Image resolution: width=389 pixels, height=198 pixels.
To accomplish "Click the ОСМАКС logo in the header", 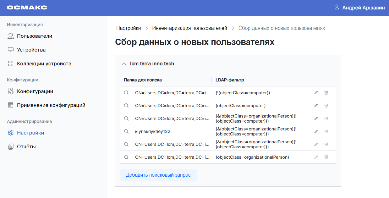I will 28,8.
